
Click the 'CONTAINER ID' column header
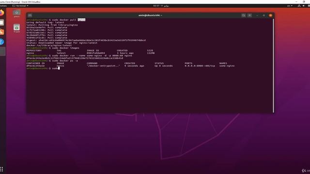[35, 63]
